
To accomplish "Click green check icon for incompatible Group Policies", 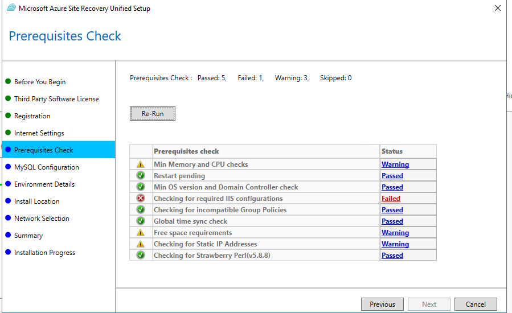I will 141,209.
